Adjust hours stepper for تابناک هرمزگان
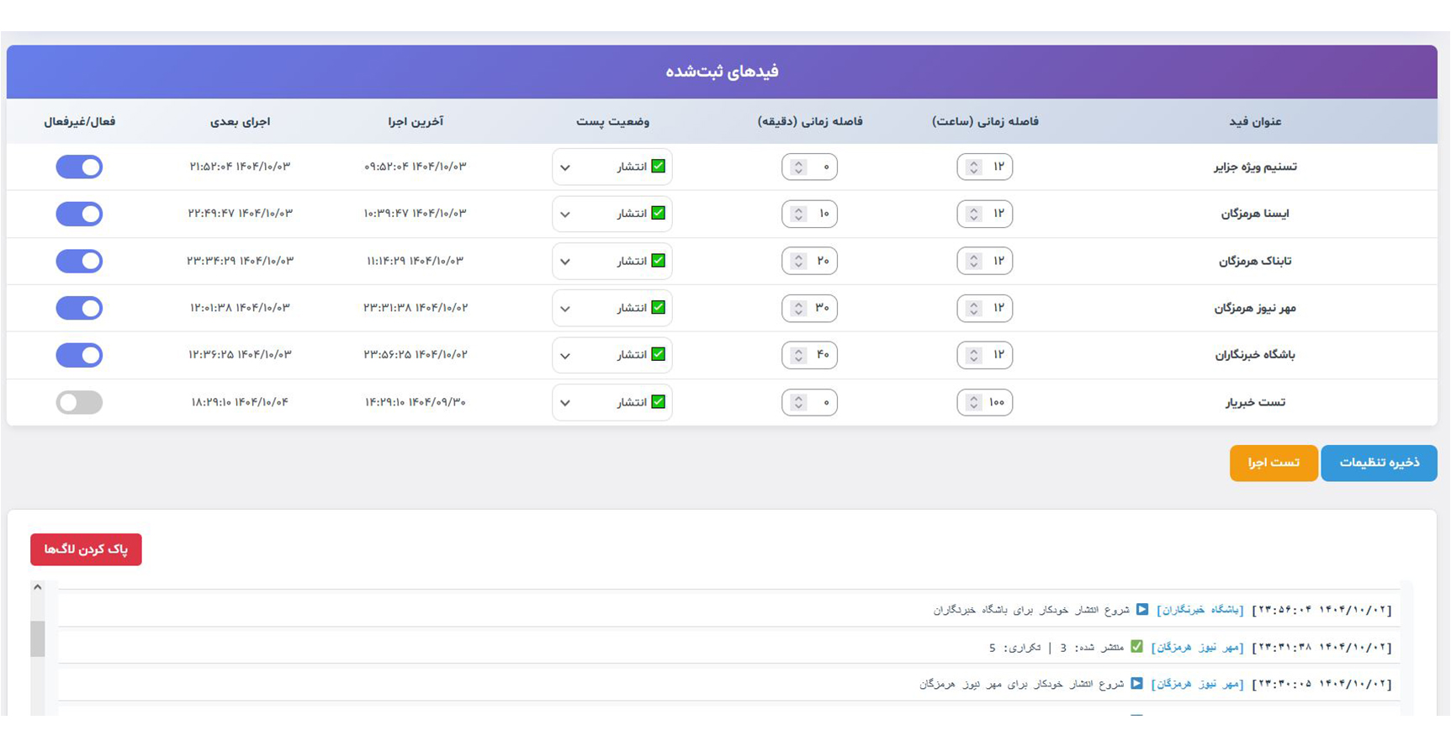Screen dimensions: 1451x747 973,261
